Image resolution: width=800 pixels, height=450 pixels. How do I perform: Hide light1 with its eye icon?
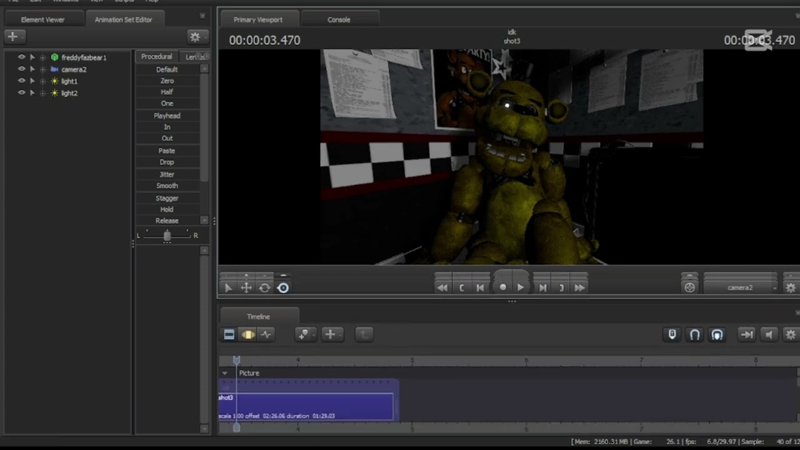coord(21,81)
